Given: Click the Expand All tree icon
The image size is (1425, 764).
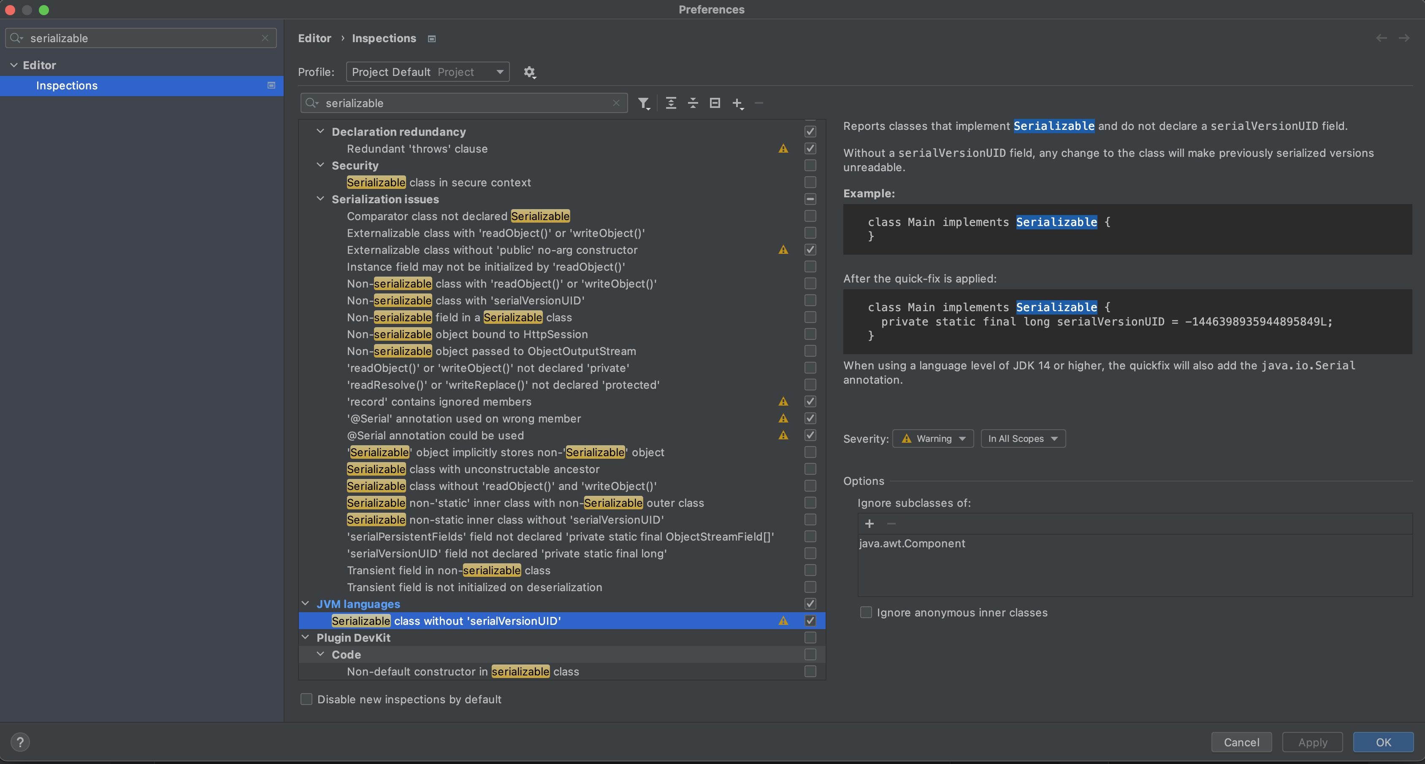Looking at the screenshot, I should pyautogui.click(x=670, y=103).
